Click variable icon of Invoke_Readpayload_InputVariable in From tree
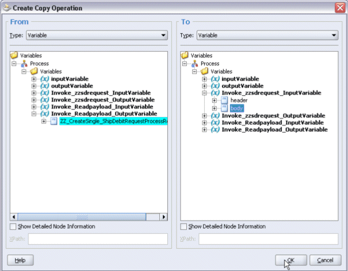 click(45, 107)
